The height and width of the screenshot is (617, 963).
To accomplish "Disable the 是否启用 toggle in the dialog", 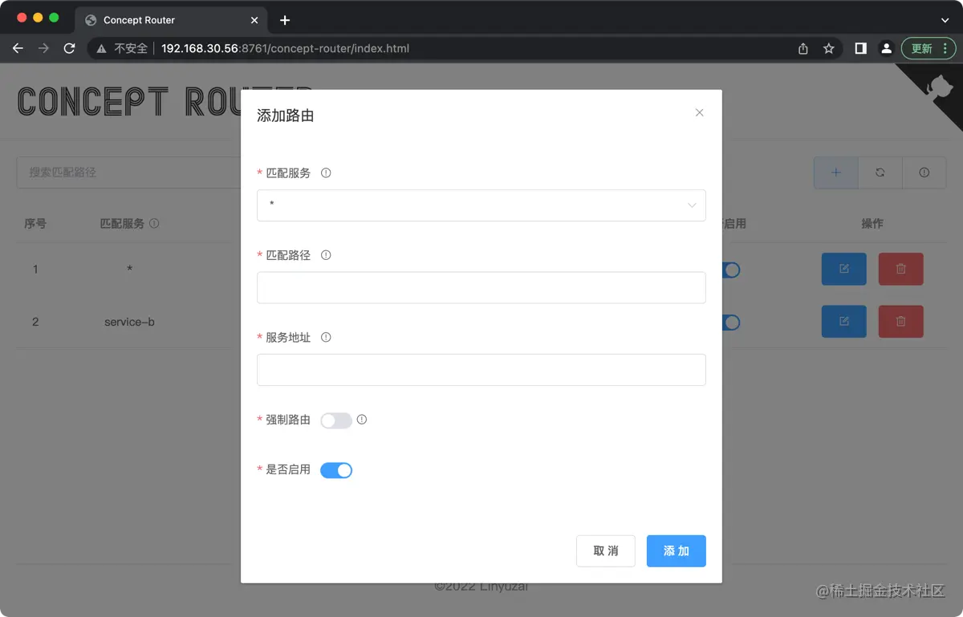I will pos(336,469).
